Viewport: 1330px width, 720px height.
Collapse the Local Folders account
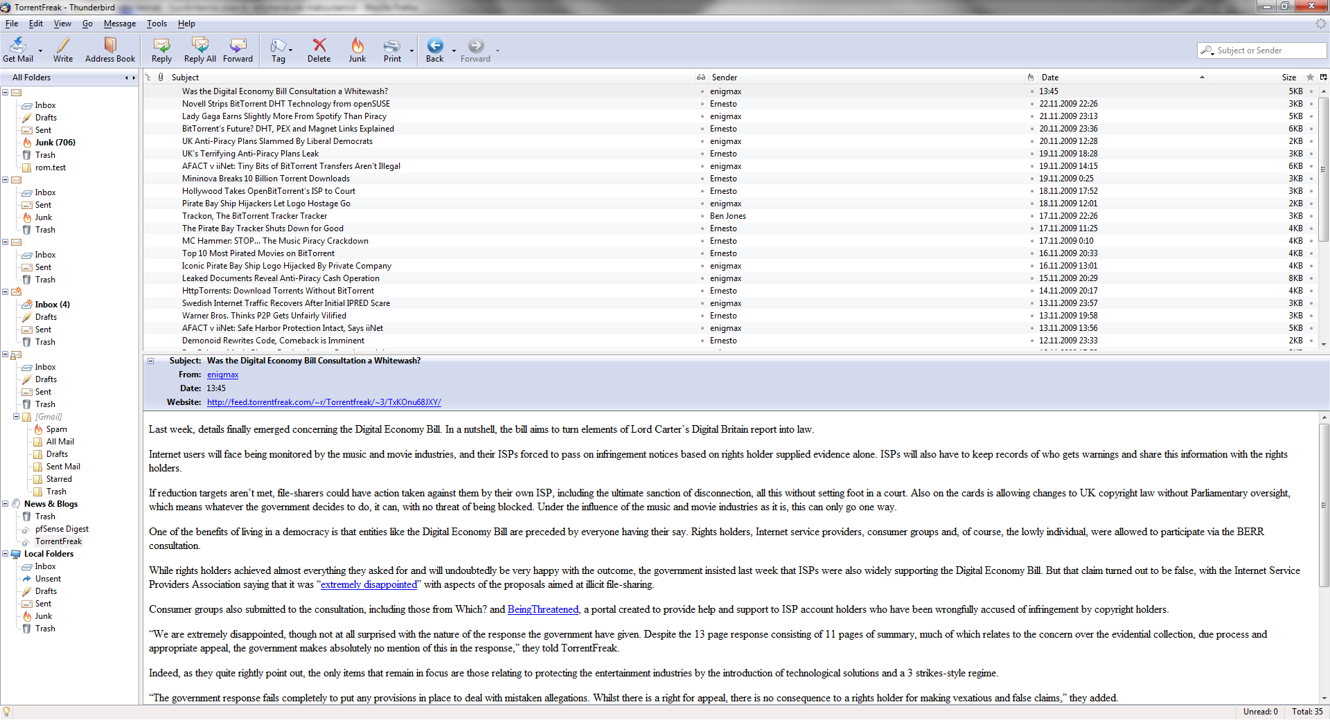pyautogui.click(x=5, y=554)
